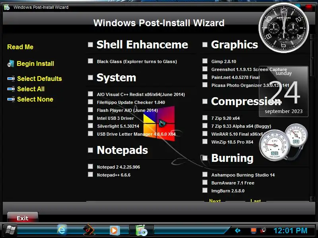Launch Windows Media Player from taskbar
Image resolution: width=318 pixels, height=238 pixels.
(x=114, y=230)
